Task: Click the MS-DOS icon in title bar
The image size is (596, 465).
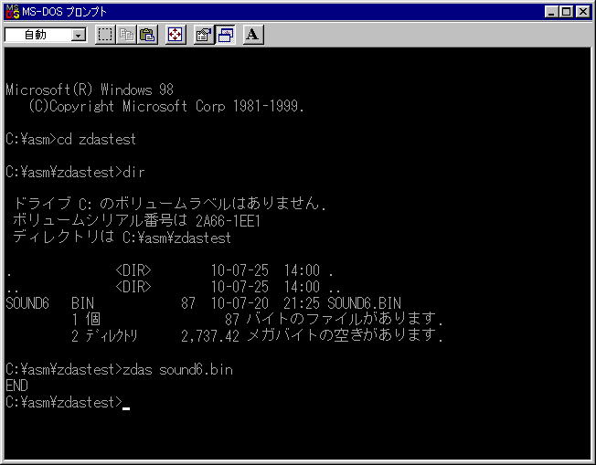Action: pyautogui.click(x=13, y=12)
